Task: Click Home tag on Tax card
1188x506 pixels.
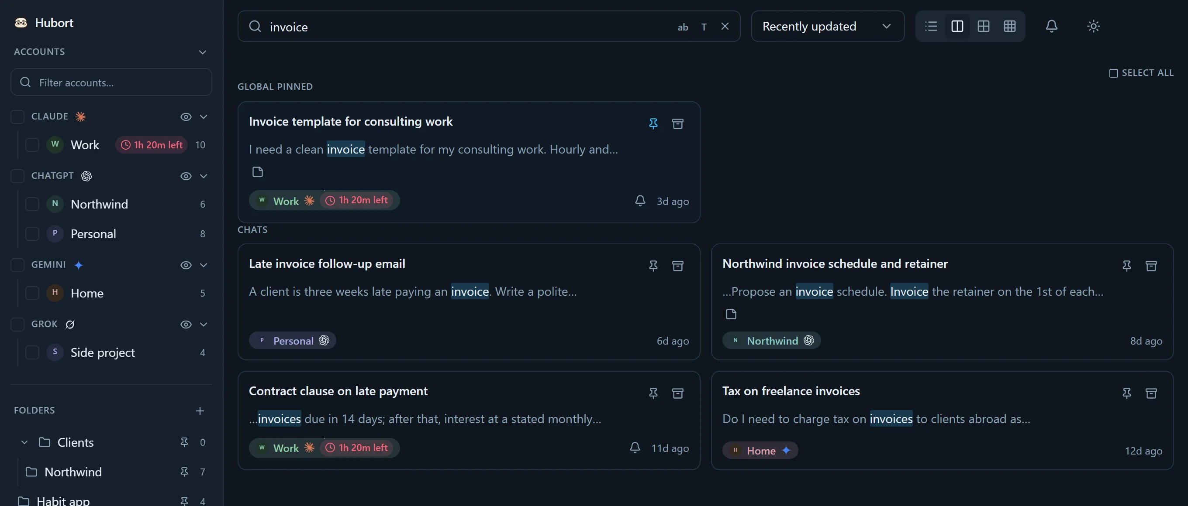Action: pos(761,450)
